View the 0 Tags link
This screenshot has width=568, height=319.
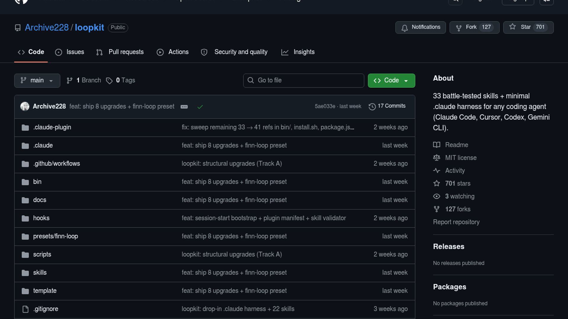121,80
